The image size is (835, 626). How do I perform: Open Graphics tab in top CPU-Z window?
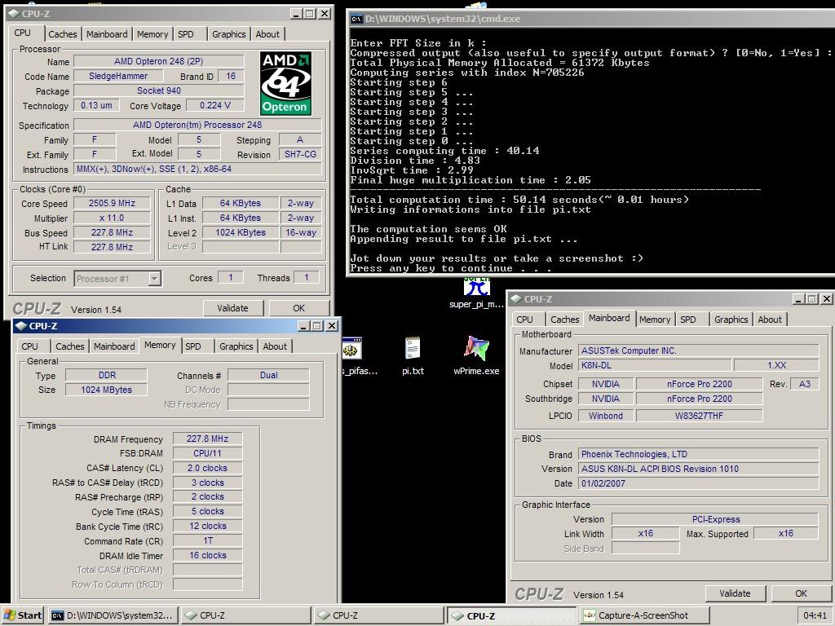[229, 34]
